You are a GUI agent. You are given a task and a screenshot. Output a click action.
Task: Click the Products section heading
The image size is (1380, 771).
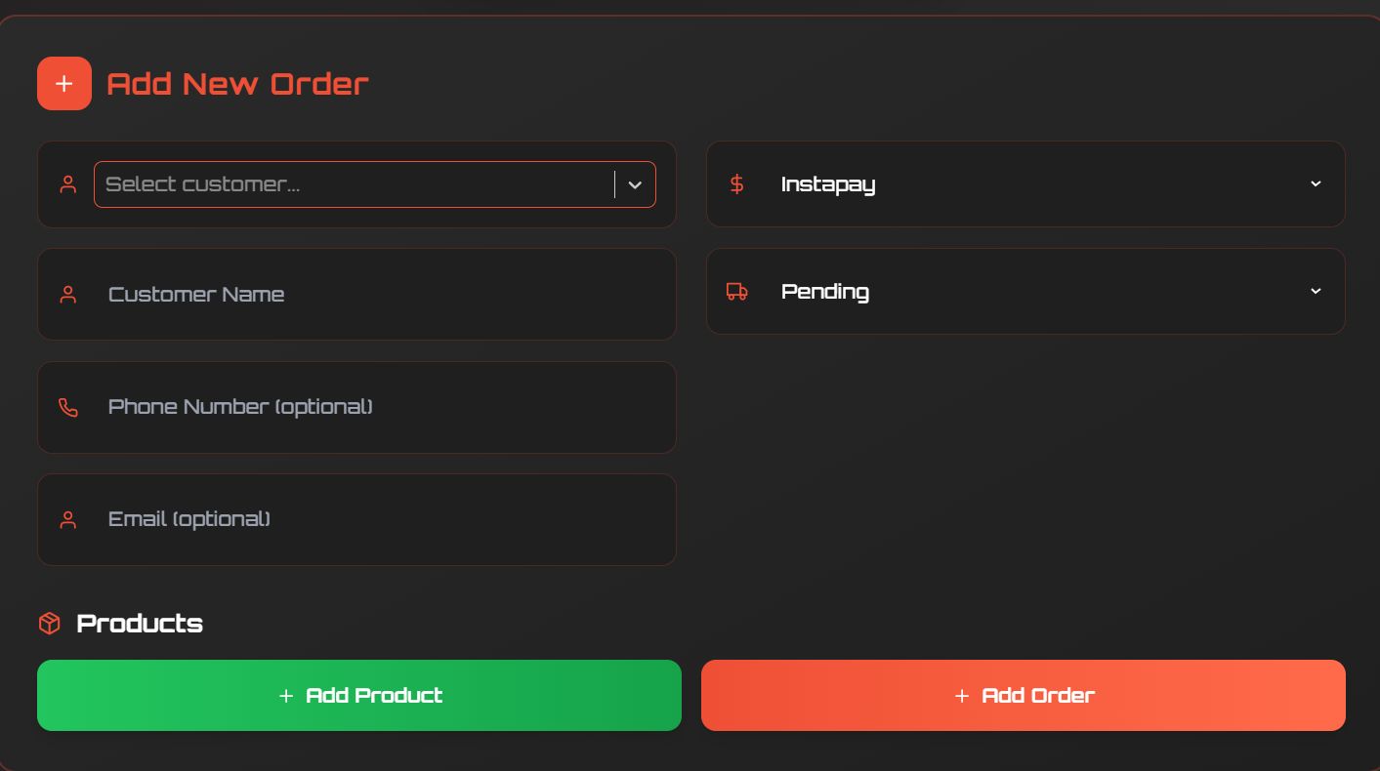[140, 624]
